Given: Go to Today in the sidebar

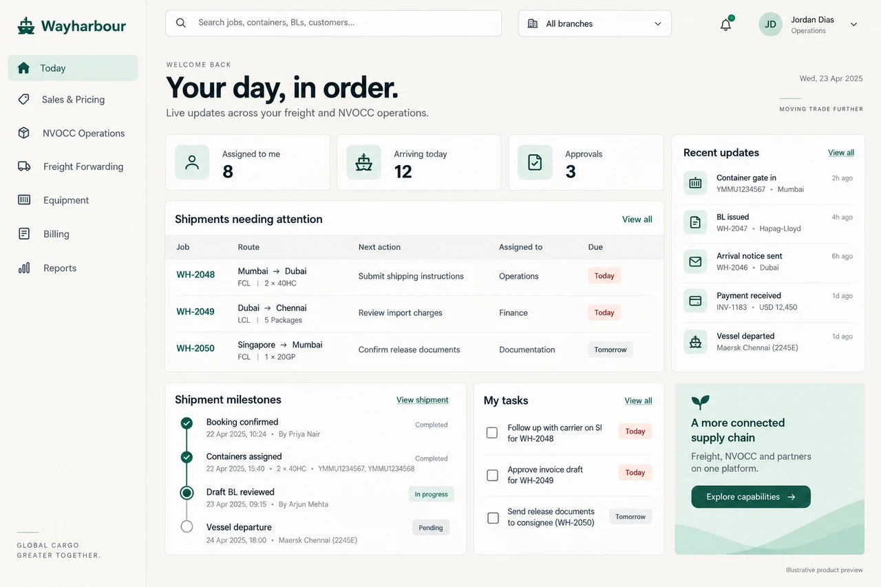Looking at the screenshot, I should (73, 68).
